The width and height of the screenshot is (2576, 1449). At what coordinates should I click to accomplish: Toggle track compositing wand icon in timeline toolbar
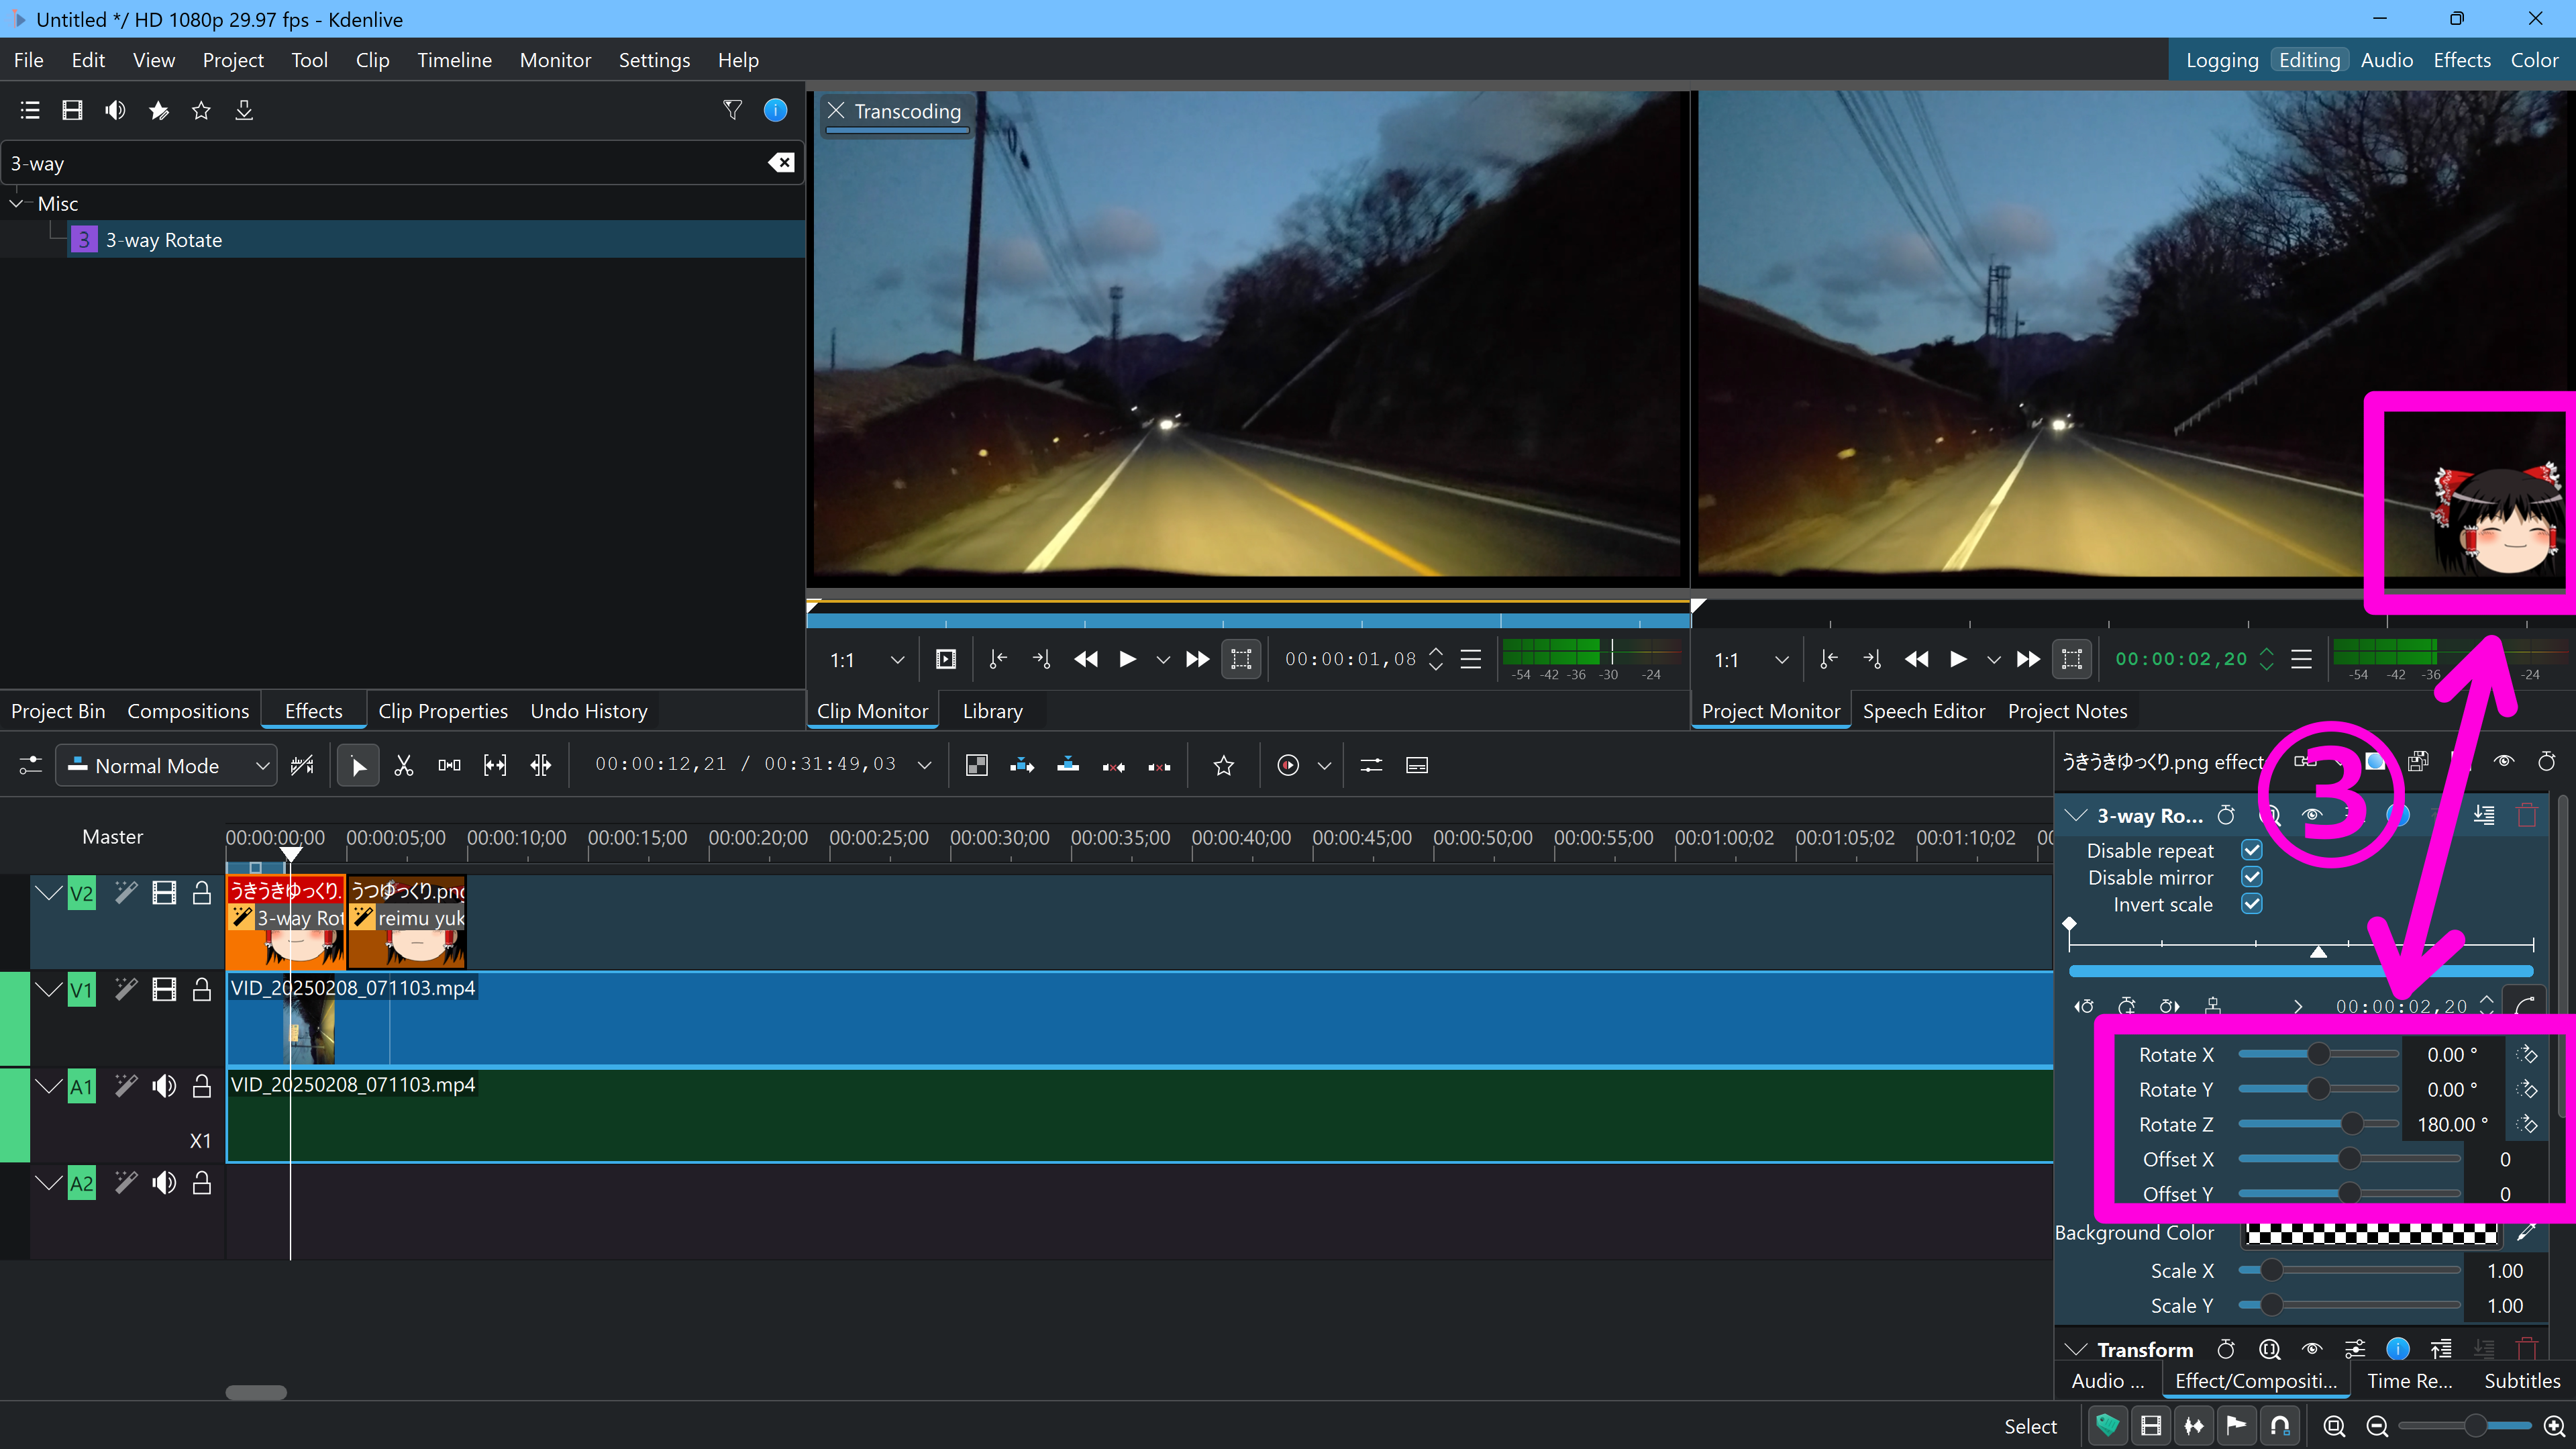coord(302,765)
